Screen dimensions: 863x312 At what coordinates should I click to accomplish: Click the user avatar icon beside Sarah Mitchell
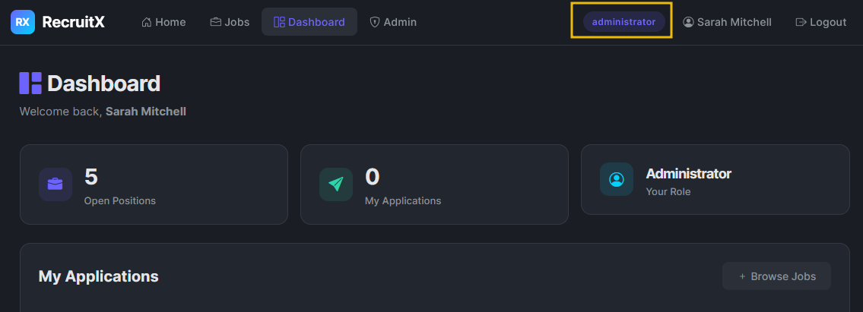tap(688, 22)
